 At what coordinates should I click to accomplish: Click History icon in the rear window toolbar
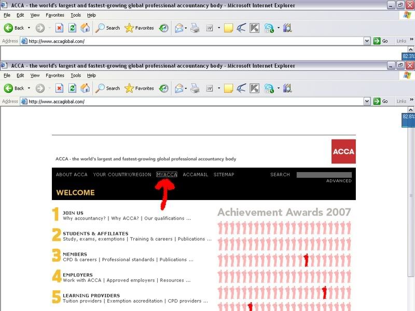click(164, 28)
